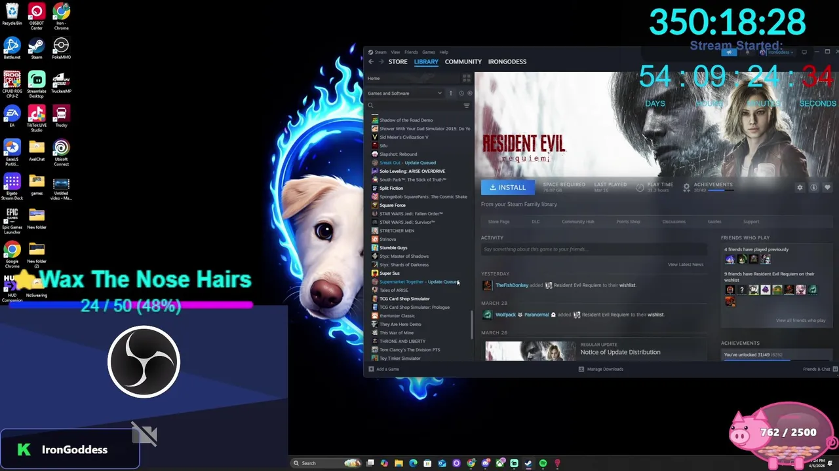Image resolution: width=839 pixels, height=471 pixels.
Task: Open the Help menu in Steam
Action: 444,52
